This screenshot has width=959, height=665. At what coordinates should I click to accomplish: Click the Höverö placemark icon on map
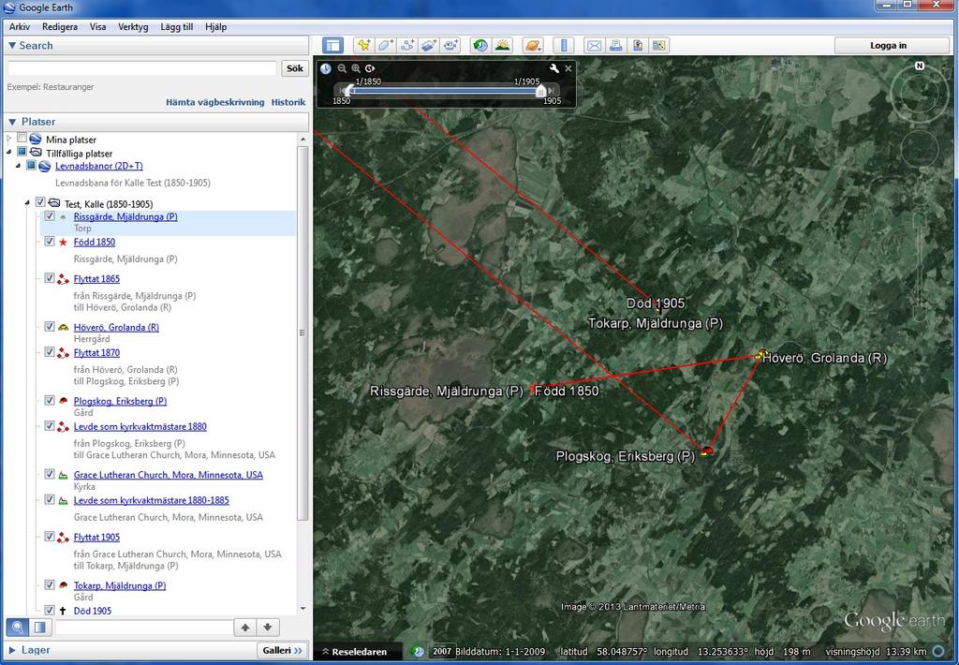pos(760,354)
